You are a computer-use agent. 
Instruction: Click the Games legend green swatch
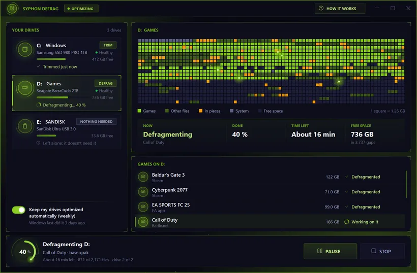(139, 111)
